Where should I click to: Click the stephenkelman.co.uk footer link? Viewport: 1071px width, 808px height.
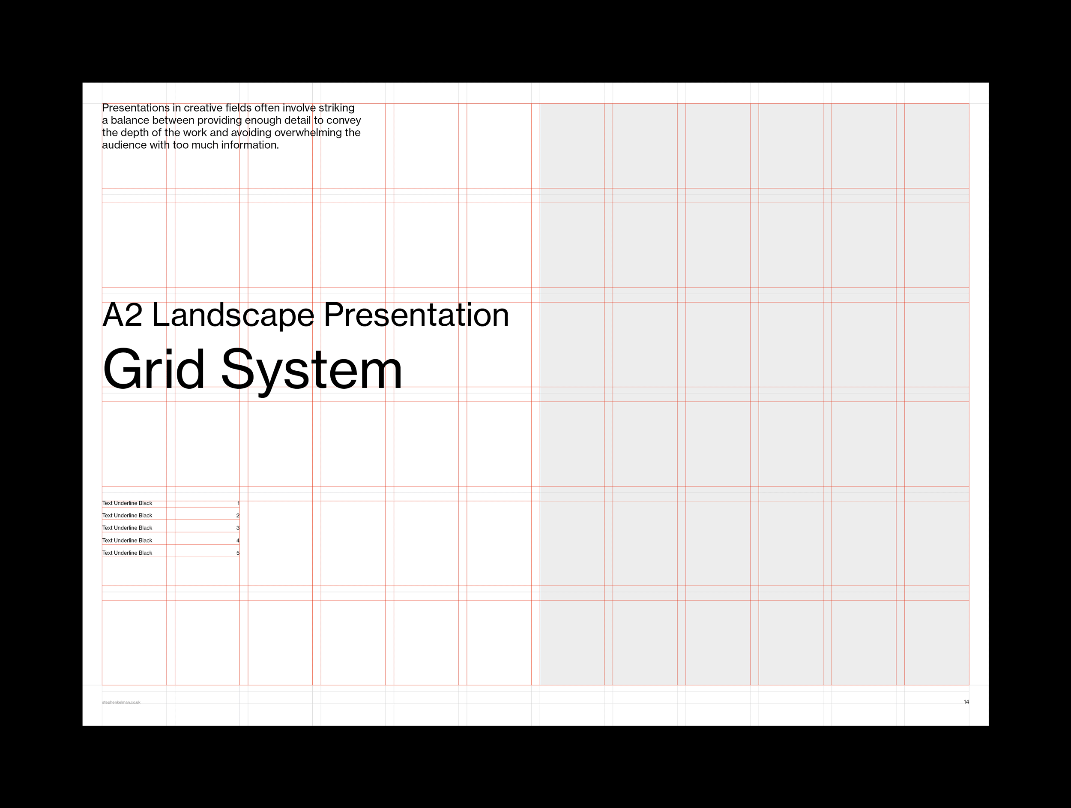121,703
